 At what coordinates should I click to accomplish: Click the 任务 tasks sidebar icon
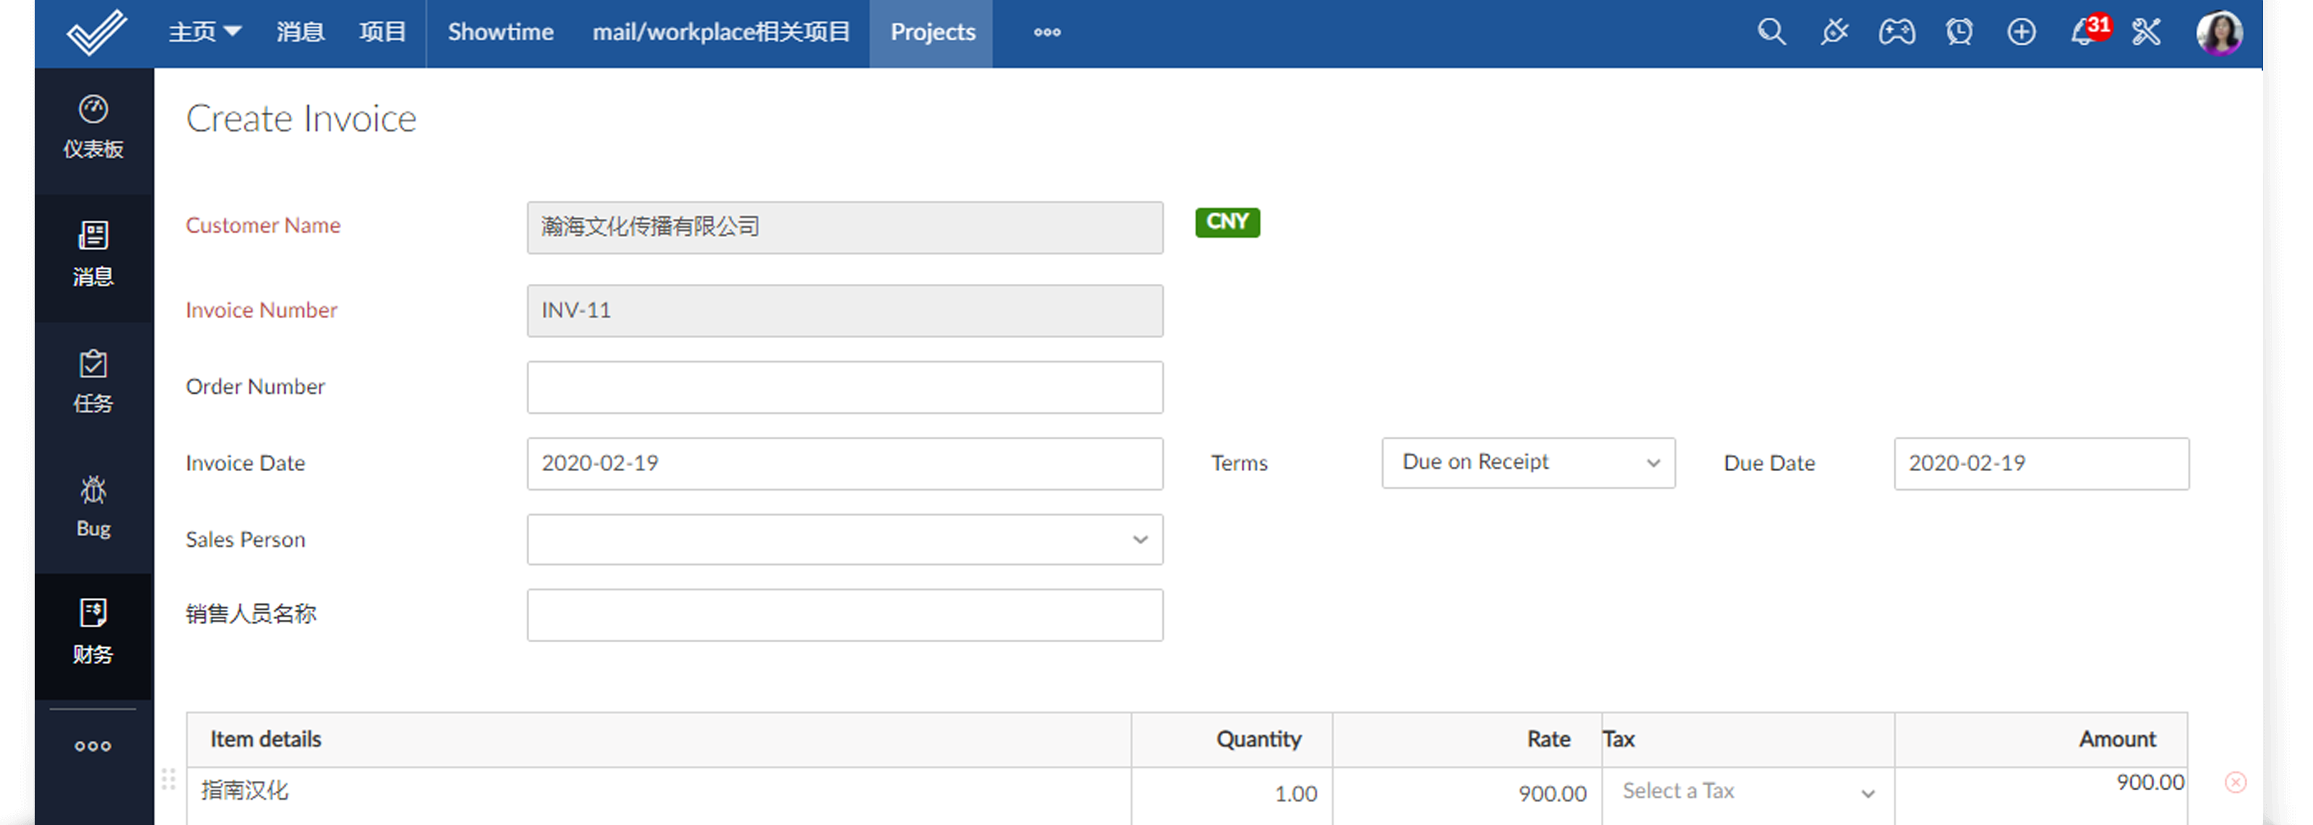click(x=93, y=381)
